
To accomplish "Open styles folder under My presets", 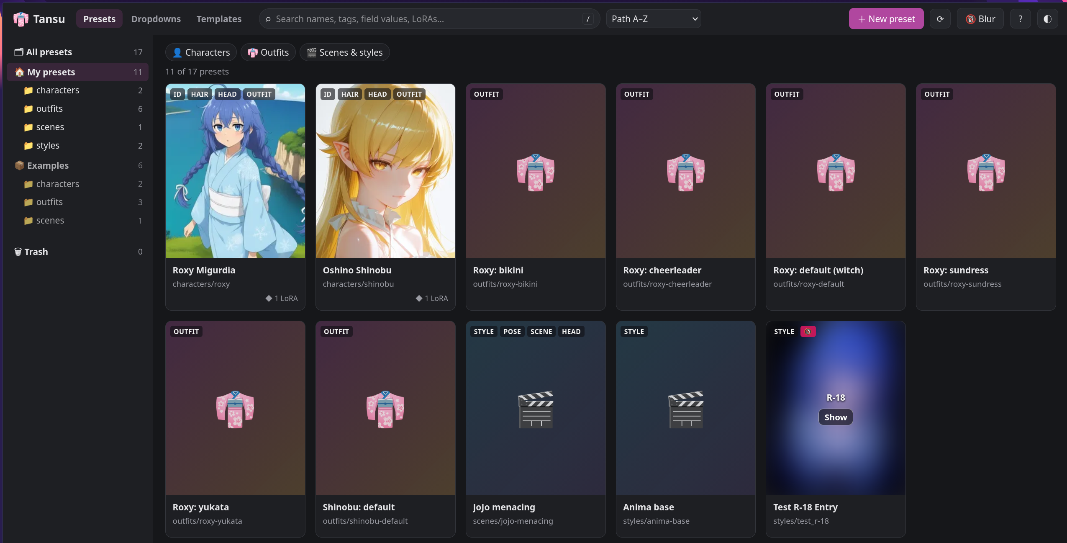I will 78,145.
